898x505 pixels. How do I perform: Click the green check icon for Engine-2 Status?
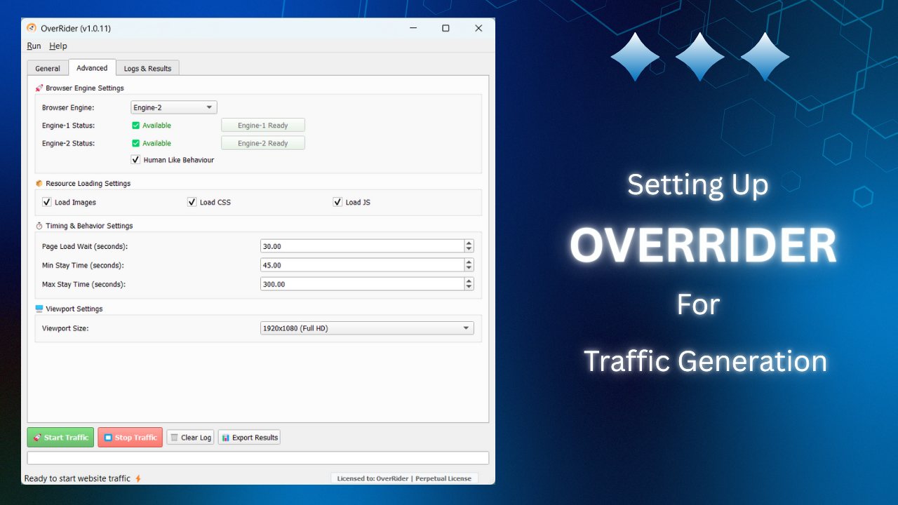136,143
